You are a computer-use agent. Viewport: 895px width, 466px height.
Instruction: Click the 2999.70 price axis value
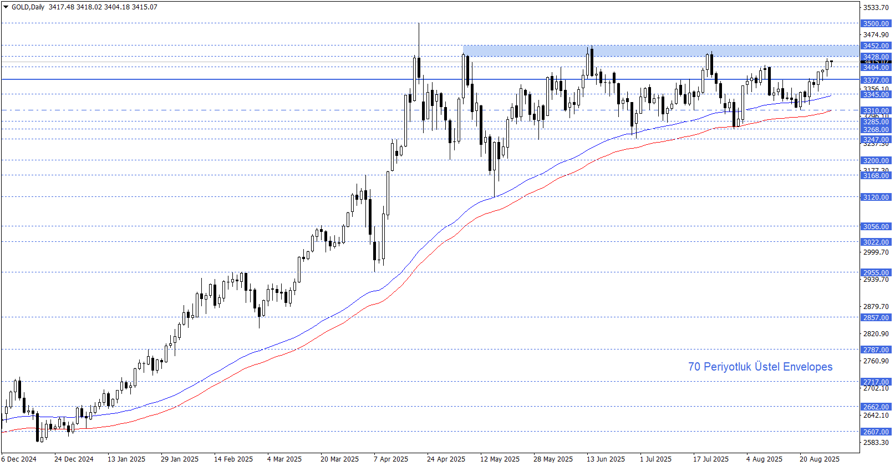876,252
